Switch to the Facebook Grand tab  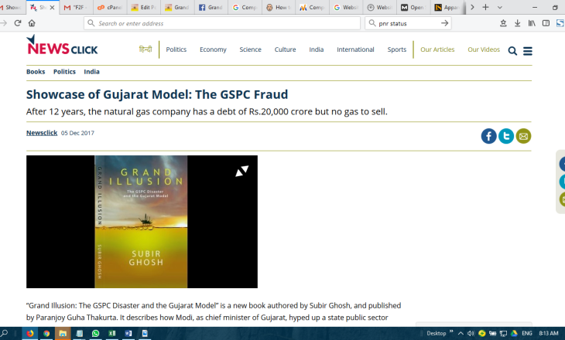211,7
